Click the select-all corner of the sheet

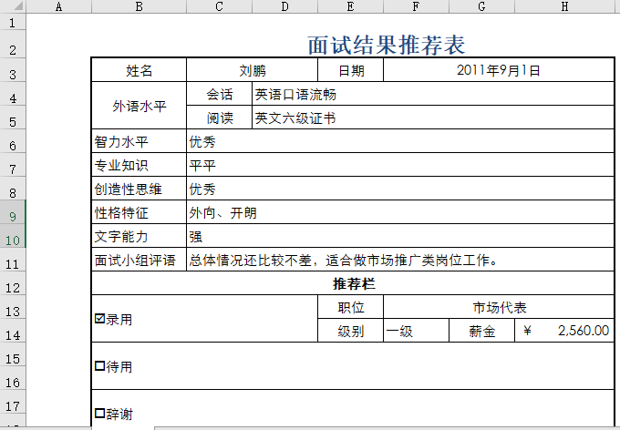point(13,7)
